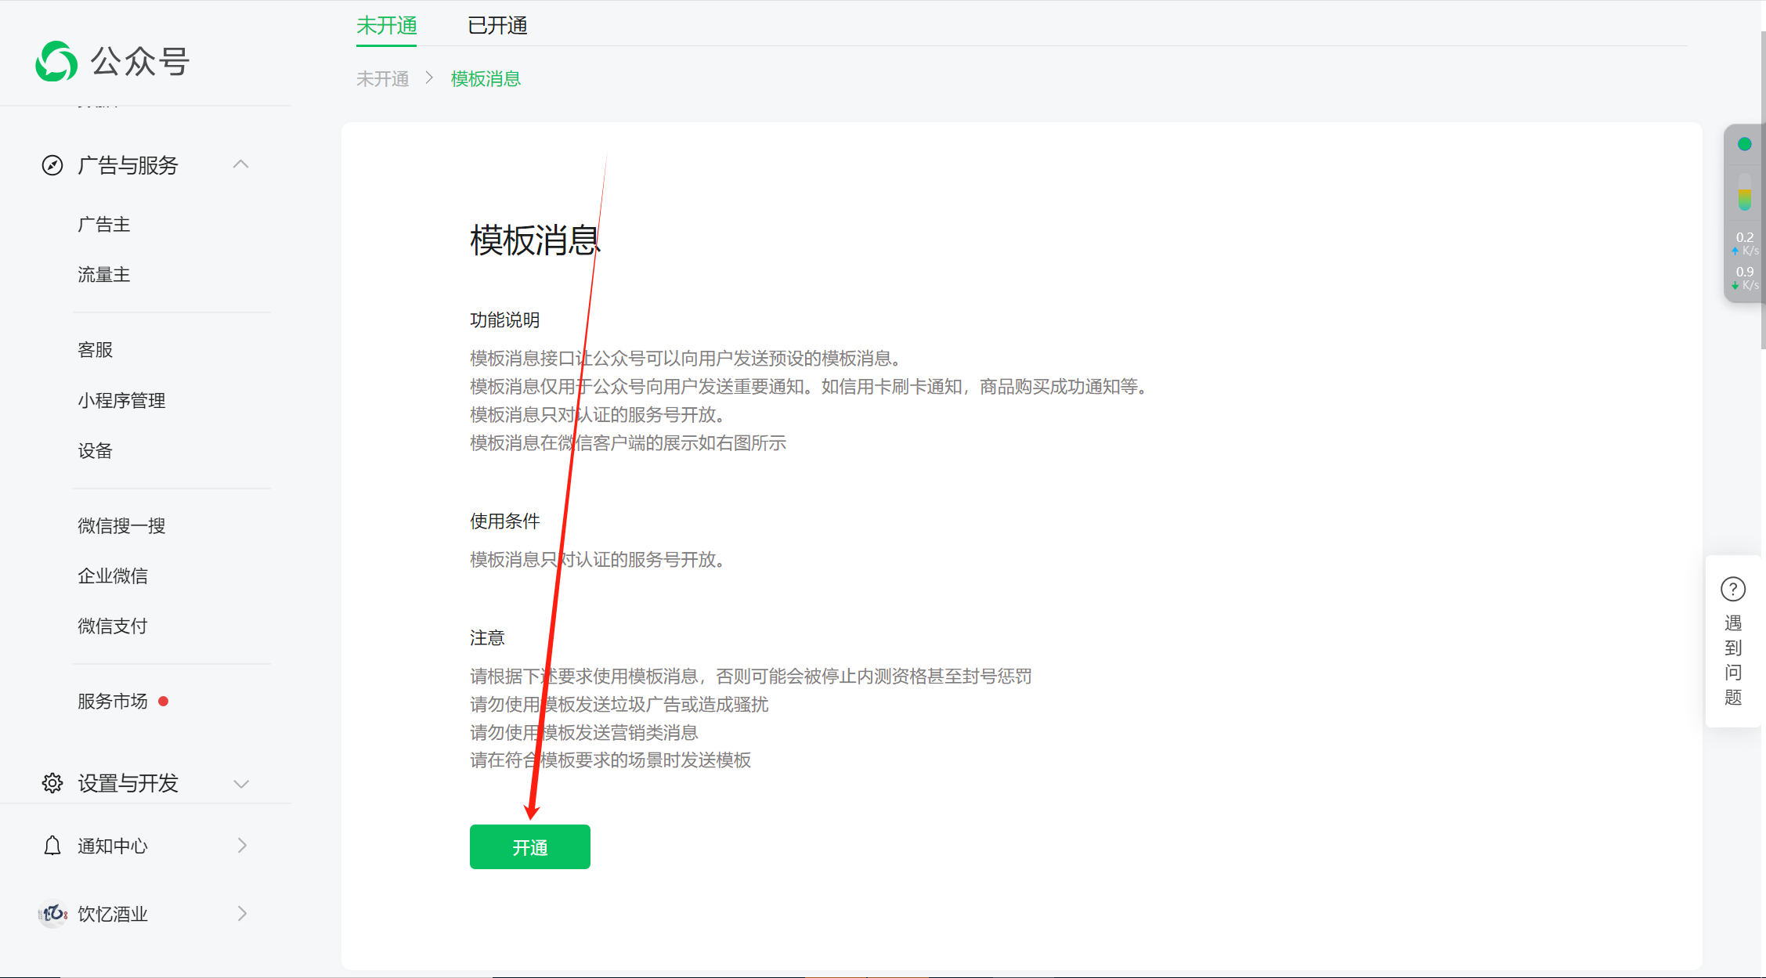
Task: Click the red dot next to 服务市场
Action: [x=164, y=702]
